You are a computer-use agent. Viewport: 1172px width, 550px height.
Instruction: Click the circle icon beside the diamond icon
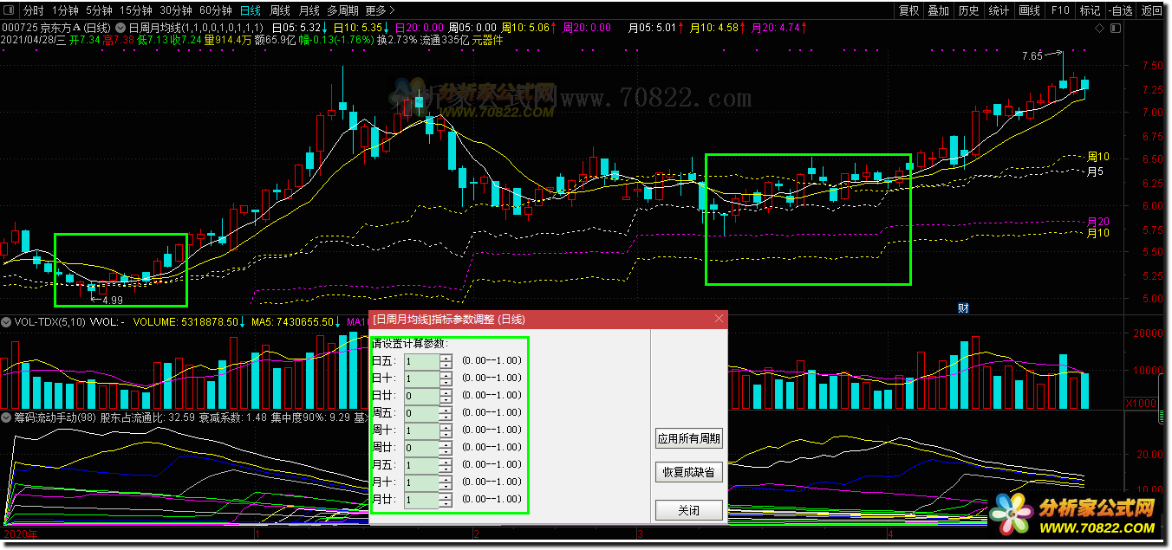pos(1114,28)
